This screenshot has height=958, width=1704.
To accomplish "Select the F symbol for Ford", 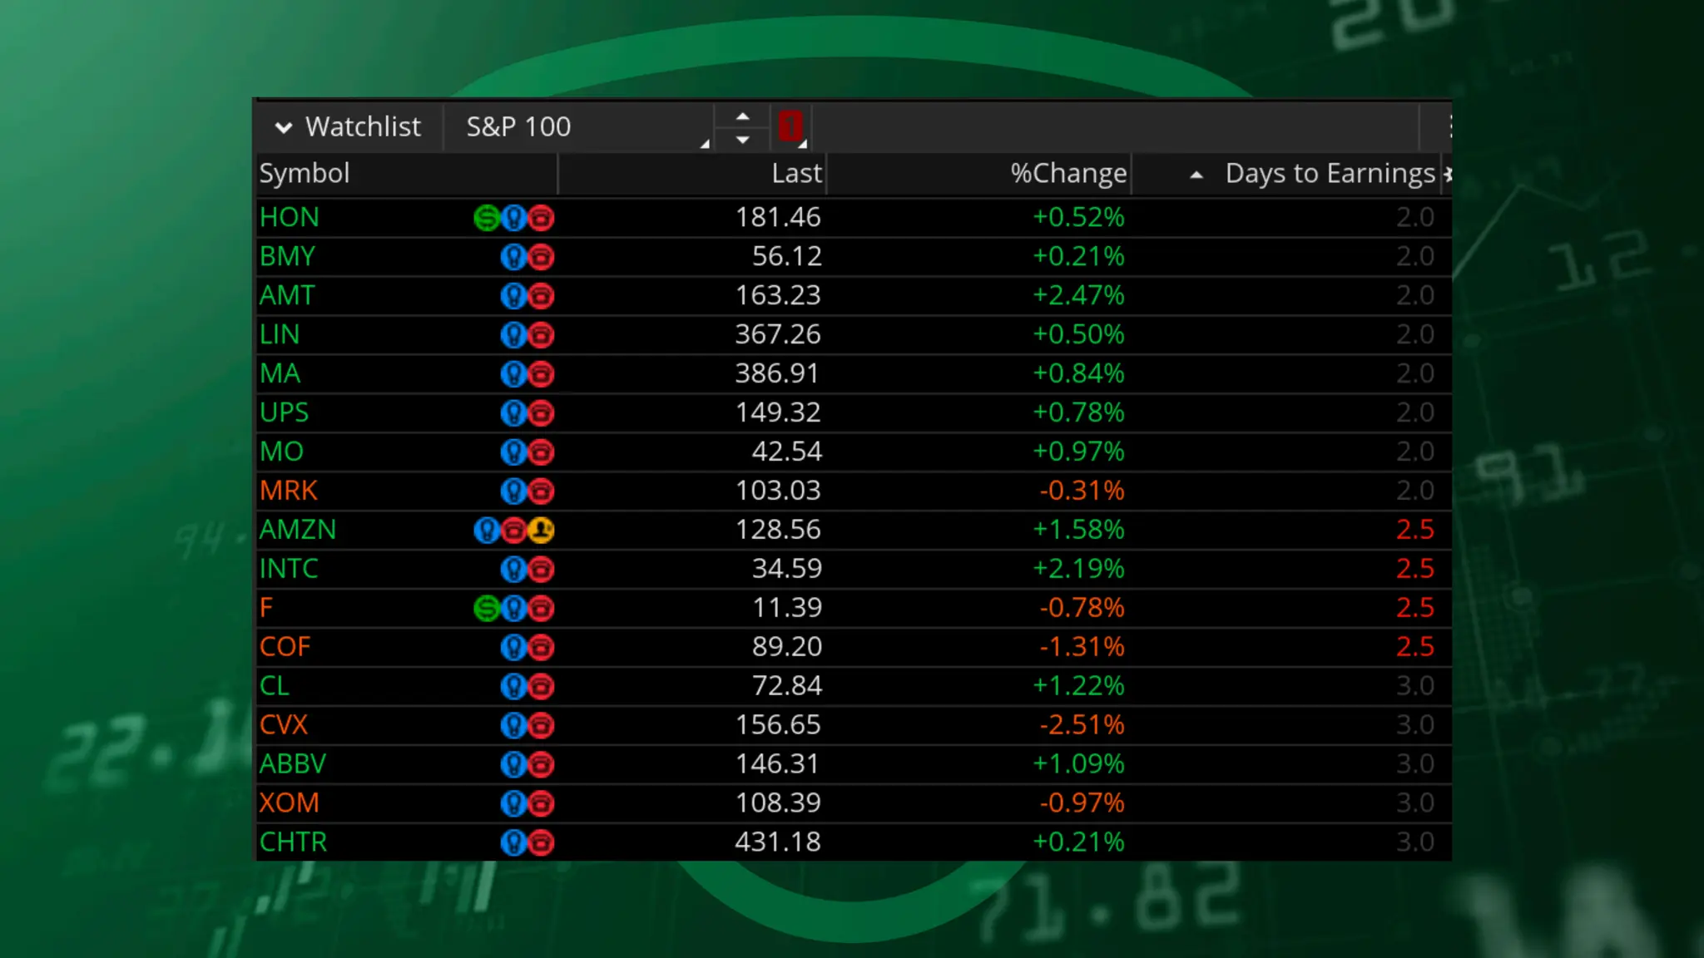I will point(266,608).
